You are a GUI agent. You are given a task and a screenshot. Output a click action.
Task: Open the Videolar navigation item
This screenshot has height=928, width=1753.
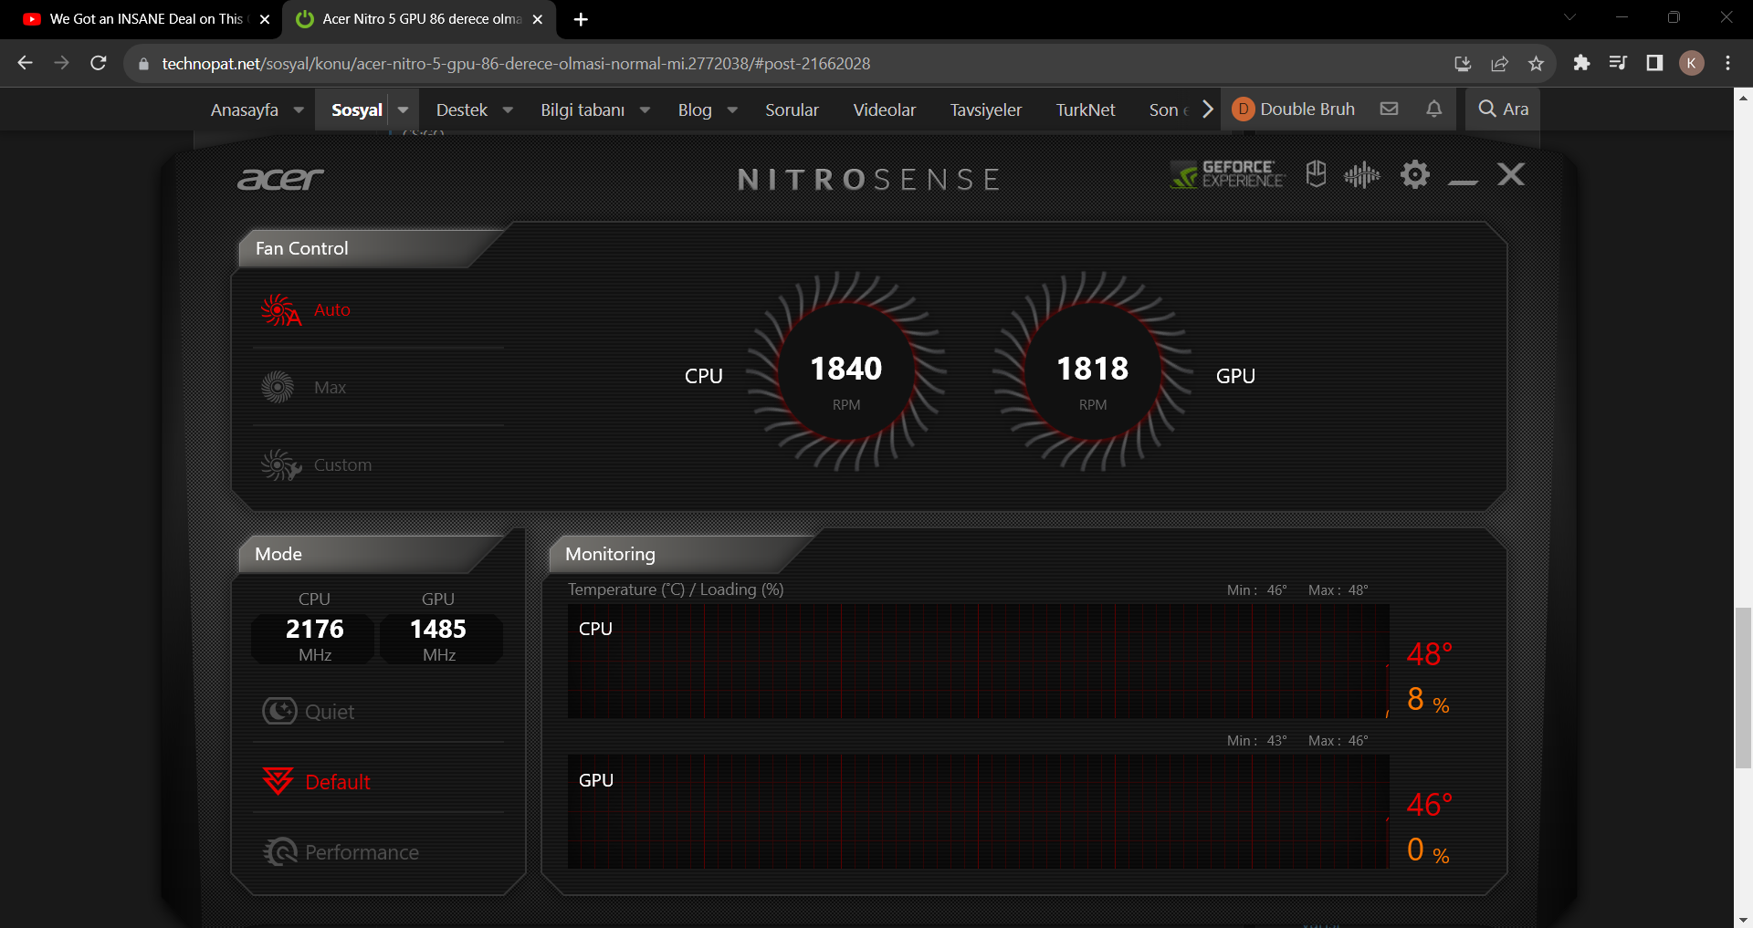tap(884, 110)
